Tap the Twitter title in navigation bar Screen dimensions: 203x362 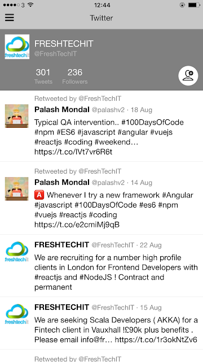[101, 18]
